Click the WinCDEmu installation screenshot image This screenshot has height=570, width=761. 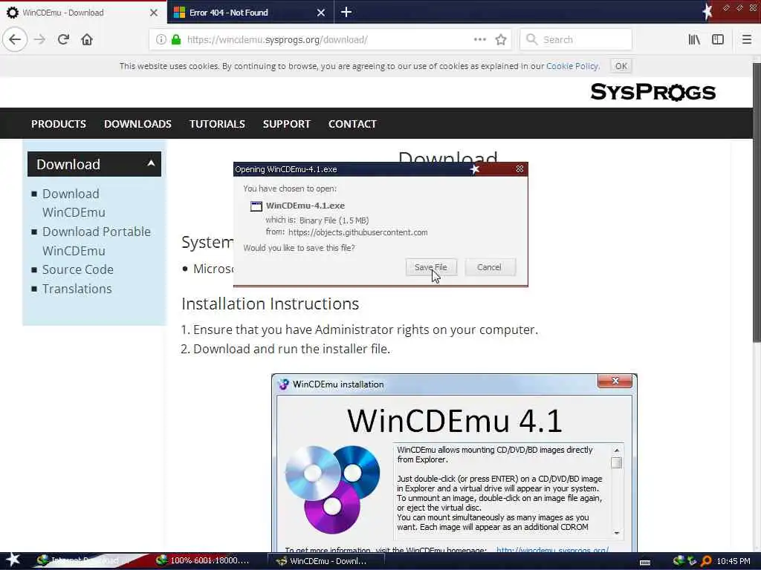[454, 463]
